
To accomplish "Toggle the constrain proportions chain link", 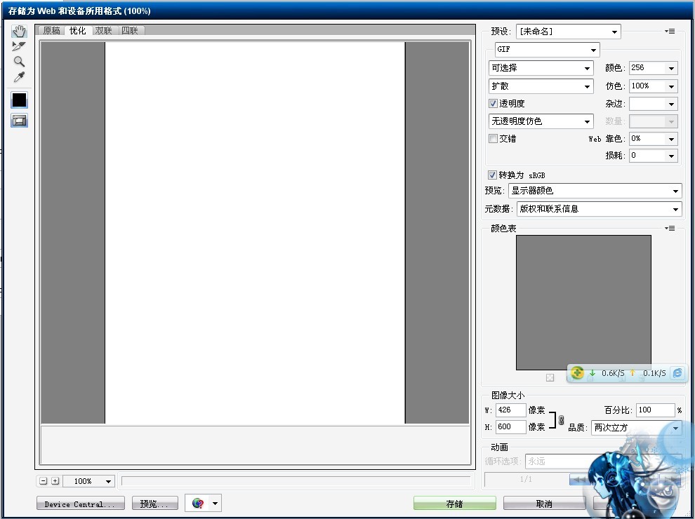I will click(561, 420).
